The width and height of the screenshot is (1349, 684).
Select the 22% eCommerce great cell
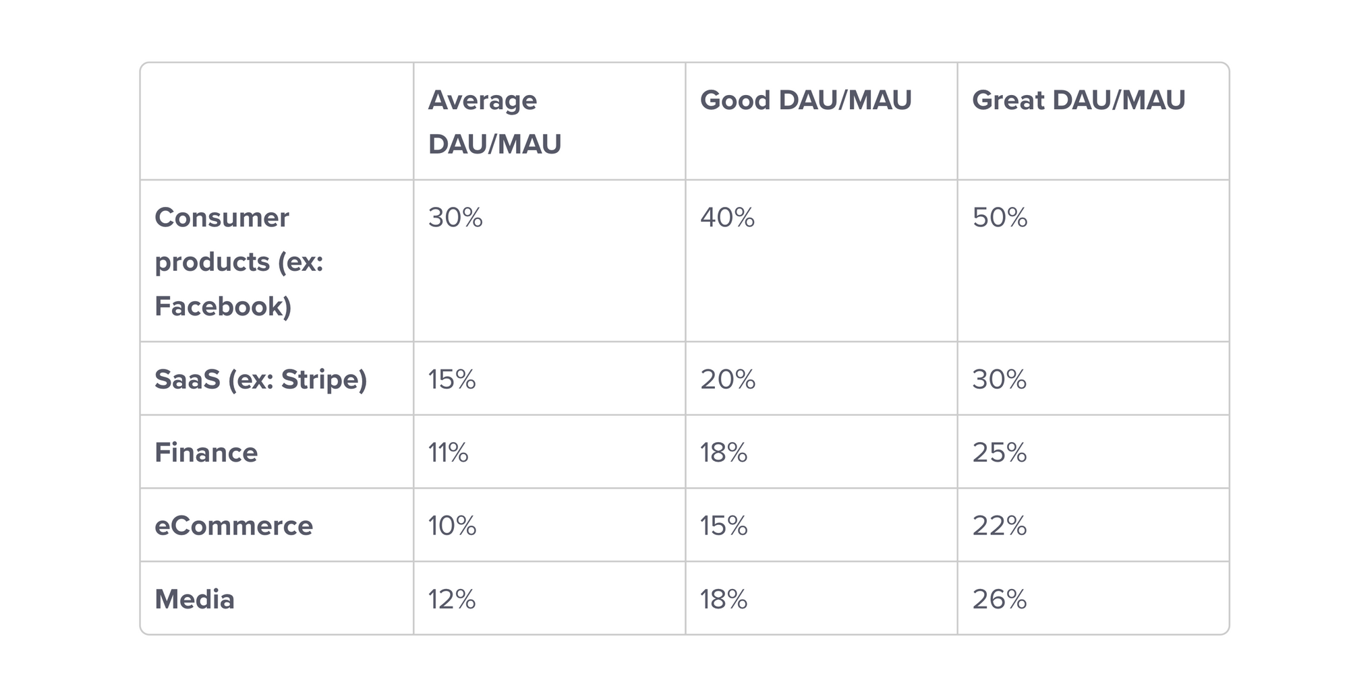(x=999, y=526)
